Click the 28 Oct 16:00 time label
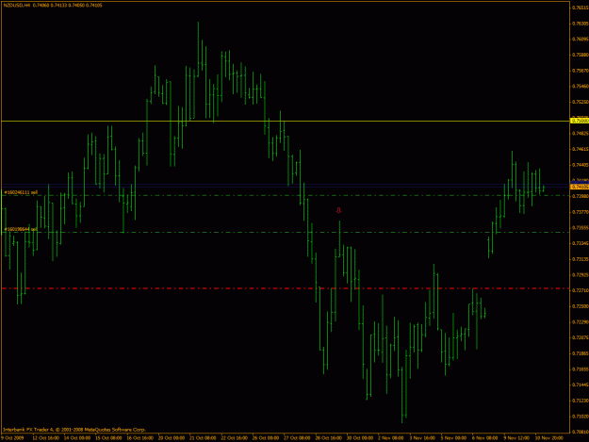This screenshot has width=589, height=442. tap(329, 438)
